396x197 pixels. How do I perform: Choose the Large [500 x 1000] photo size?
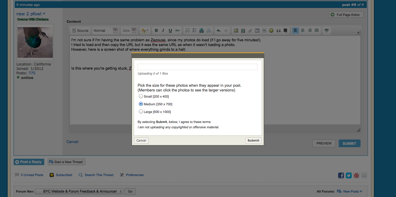click(x=141, y=112)
